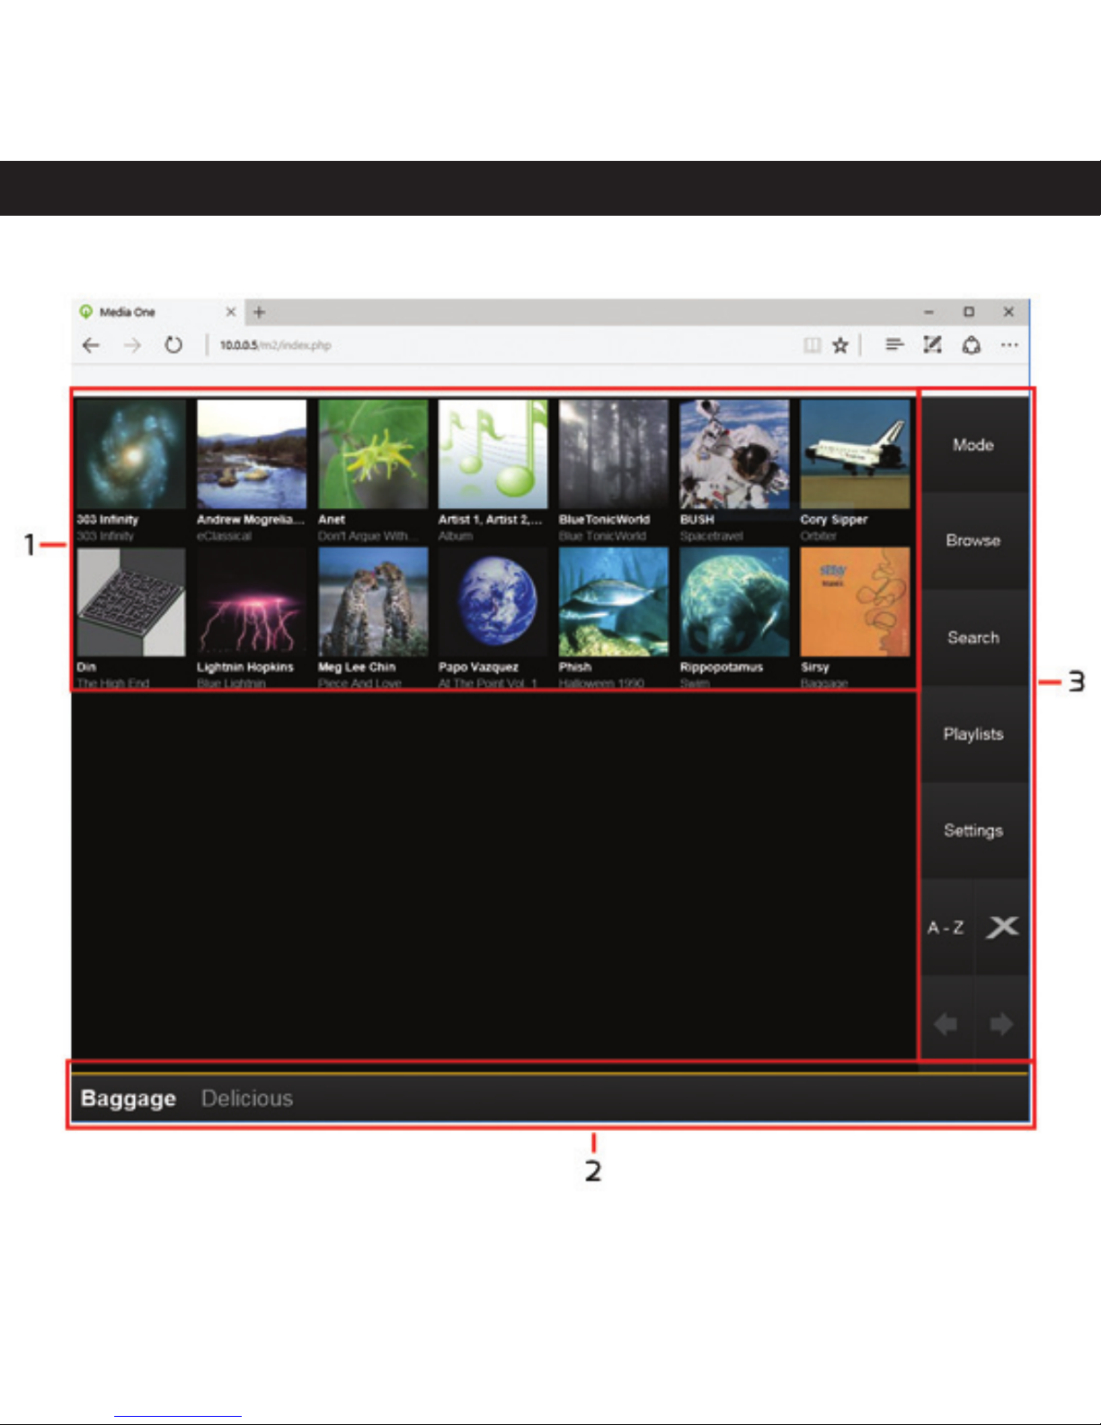Open the Search panel
This screenshot has height=1425, width=1101.
pos(973,637)
